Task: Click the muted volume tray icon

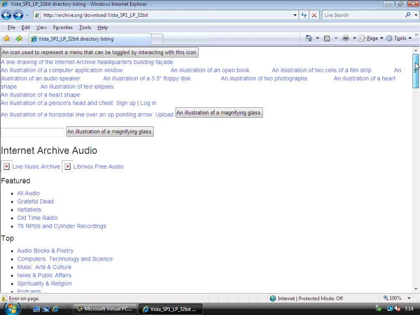Action: coord(397,309)
